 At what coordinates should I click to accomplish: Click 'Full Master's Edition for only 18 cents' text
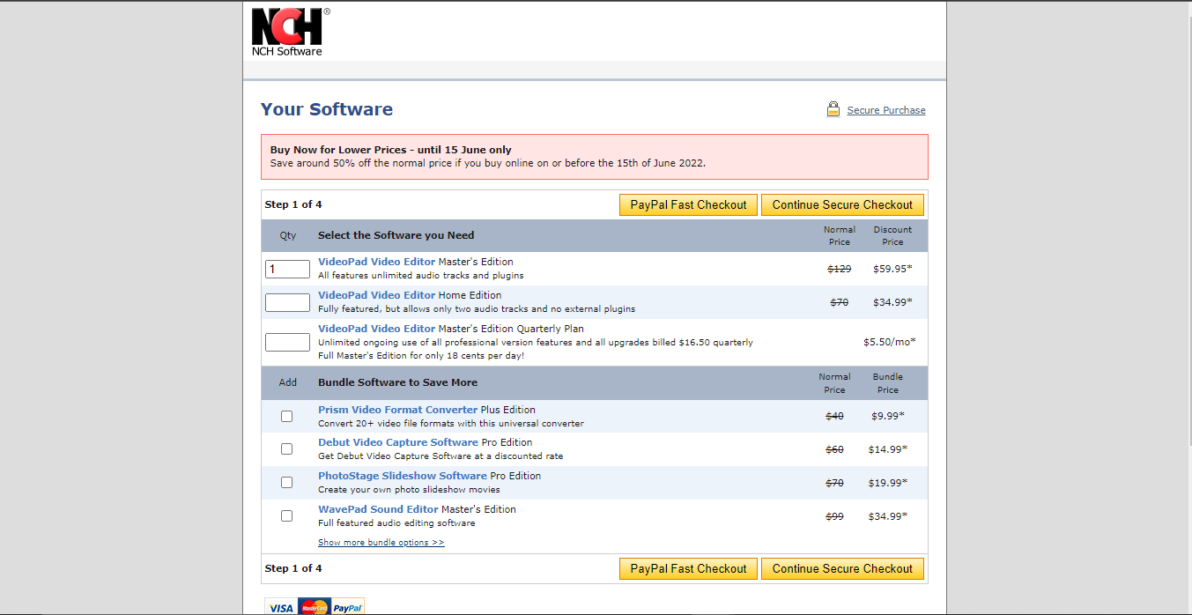coord(421,356)
